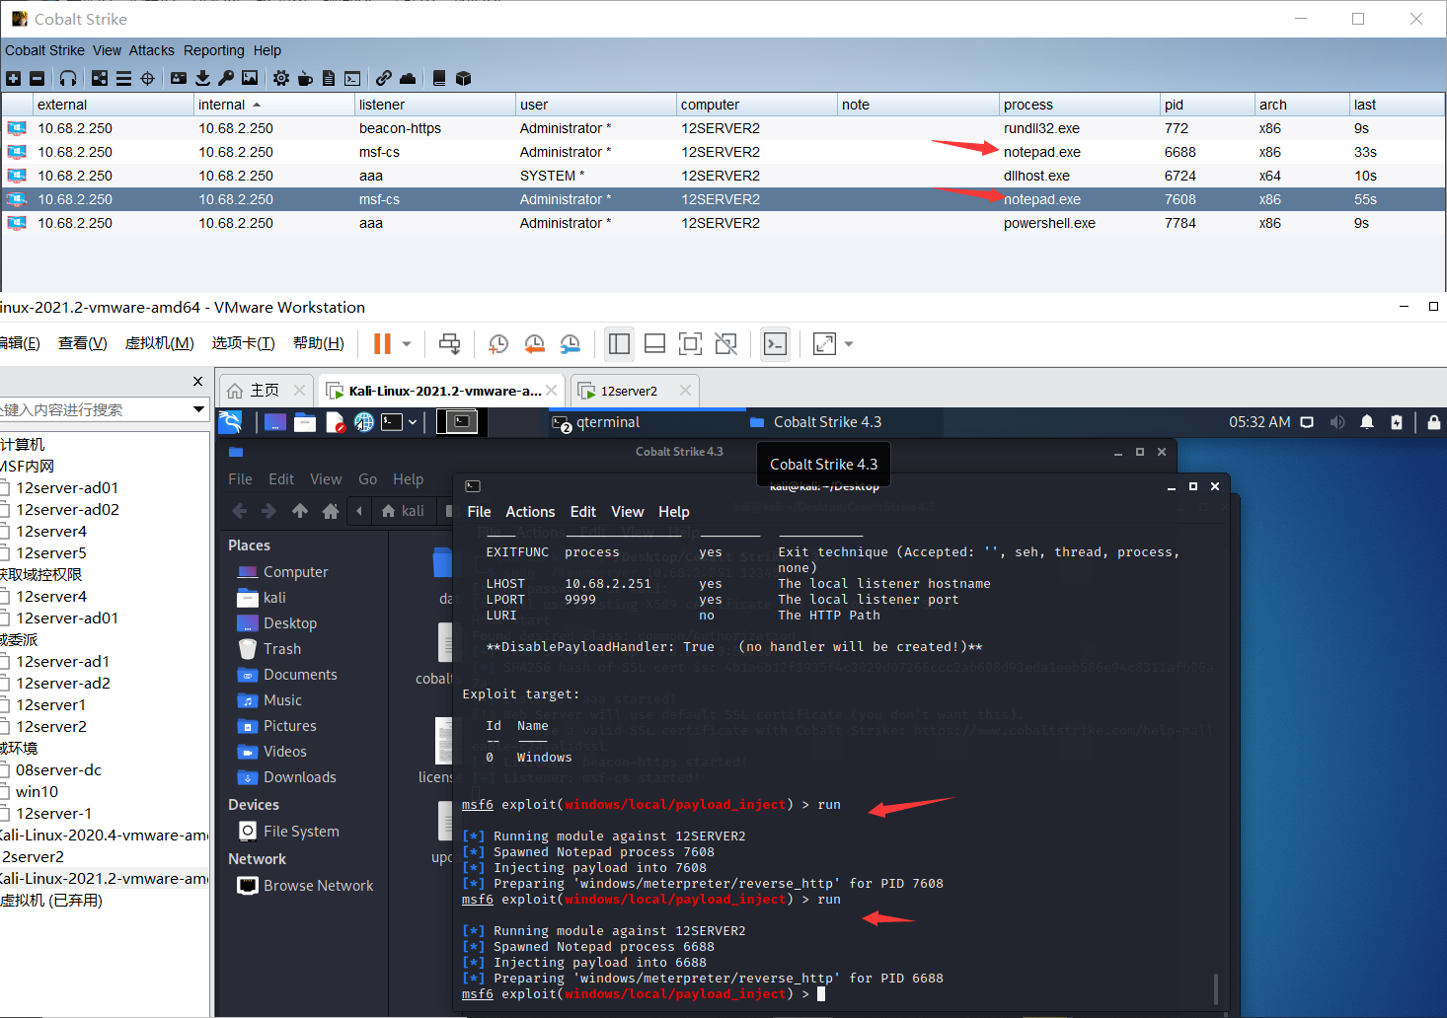Viewport: 1447px width, 1018px height.
Task: Toggle VMware library sidebar view icon
Action: [619, 343]
